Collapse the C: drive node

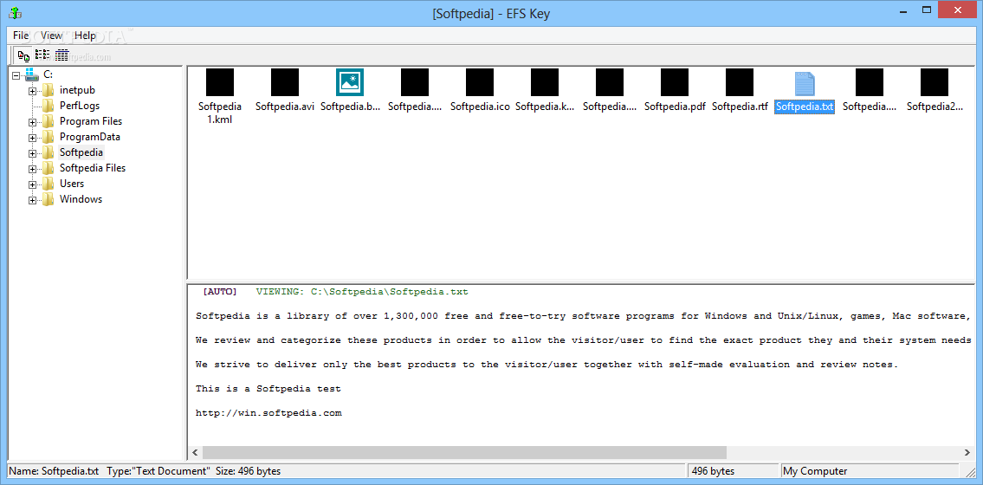click(16, 75)
